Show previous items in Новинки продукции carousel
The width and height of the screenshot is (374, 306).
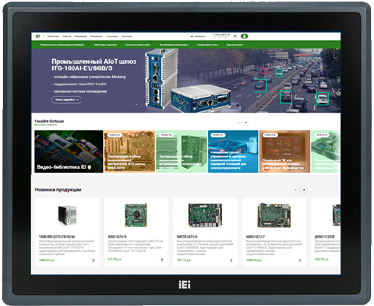(x=296, y=190)
